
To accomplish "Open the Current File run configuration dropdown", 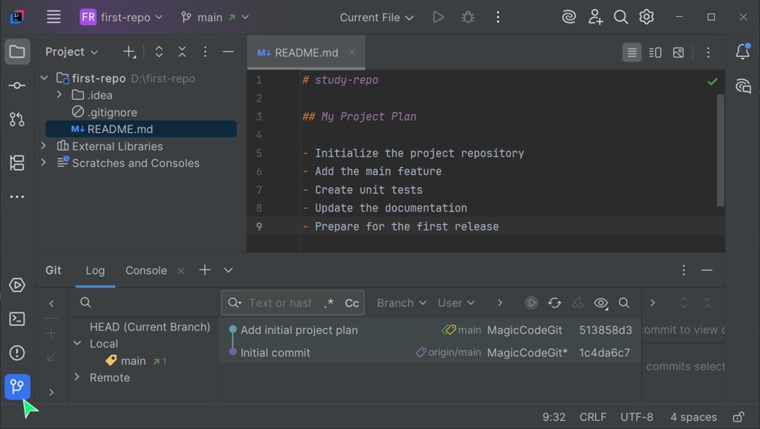I will tap(376, 18).
